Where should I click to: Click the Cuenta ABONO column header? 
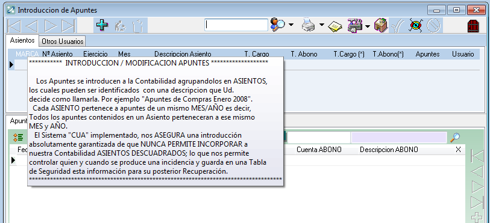[x=319, y=150]
